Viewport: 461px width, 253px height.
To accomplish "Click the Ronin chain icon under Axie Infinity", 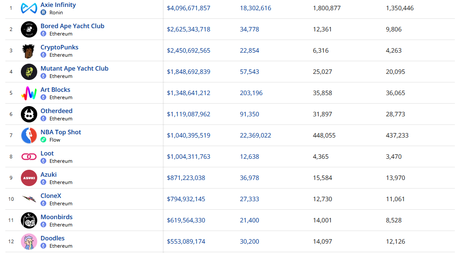I will click(x=43, y=12).
